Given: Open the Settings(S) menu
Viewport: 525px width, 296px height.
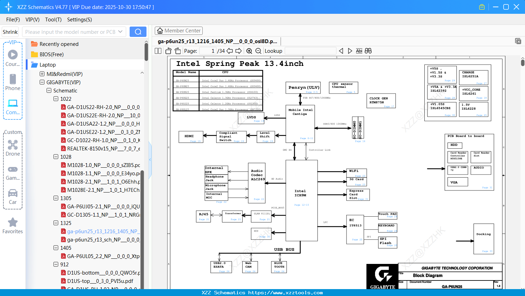Looking at the screenshot, I should click(x=79, y=20).
